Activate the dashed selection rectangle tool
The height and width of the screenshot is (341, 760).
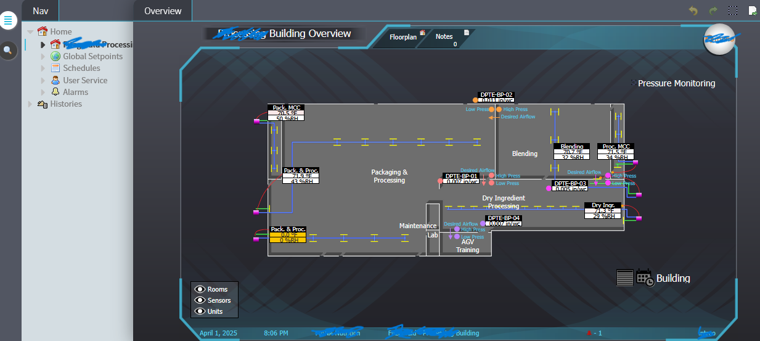[733, 10]
